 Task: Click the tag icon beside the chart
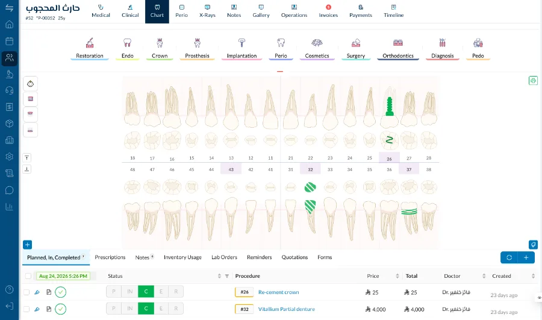(x=533, y=245)
